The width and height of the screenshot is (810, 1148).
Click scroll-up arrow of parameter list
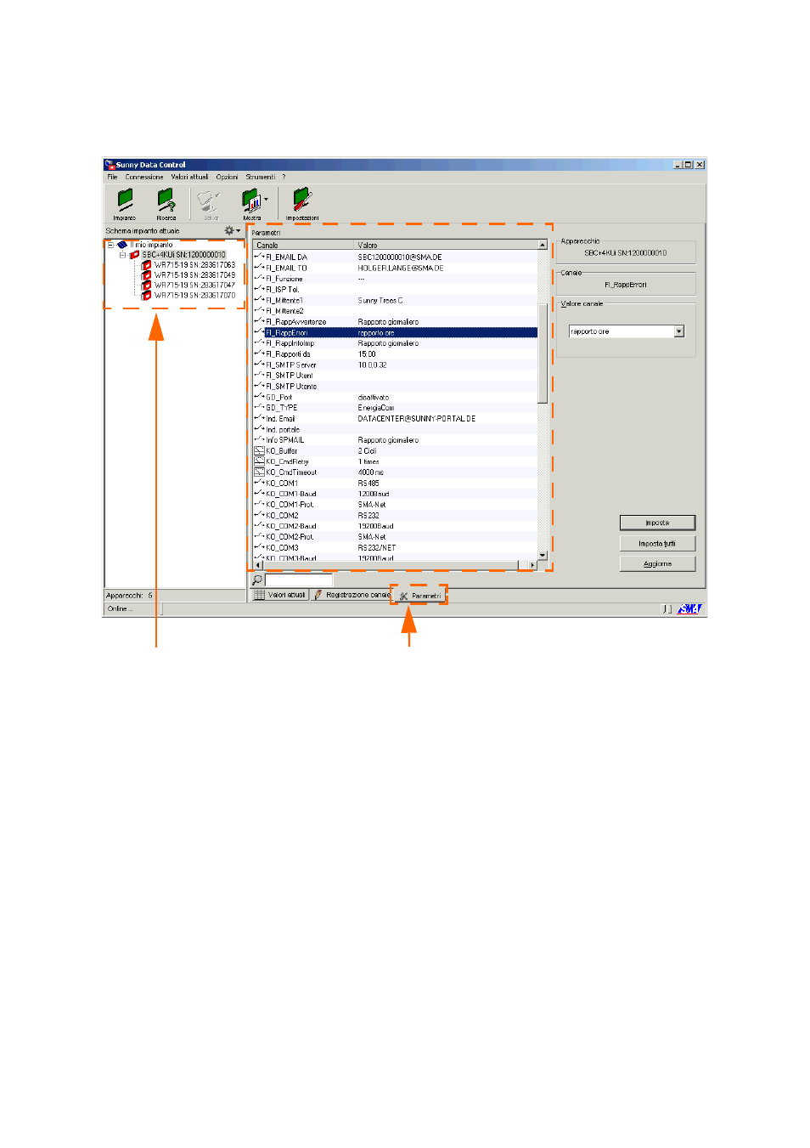[543, 246]
